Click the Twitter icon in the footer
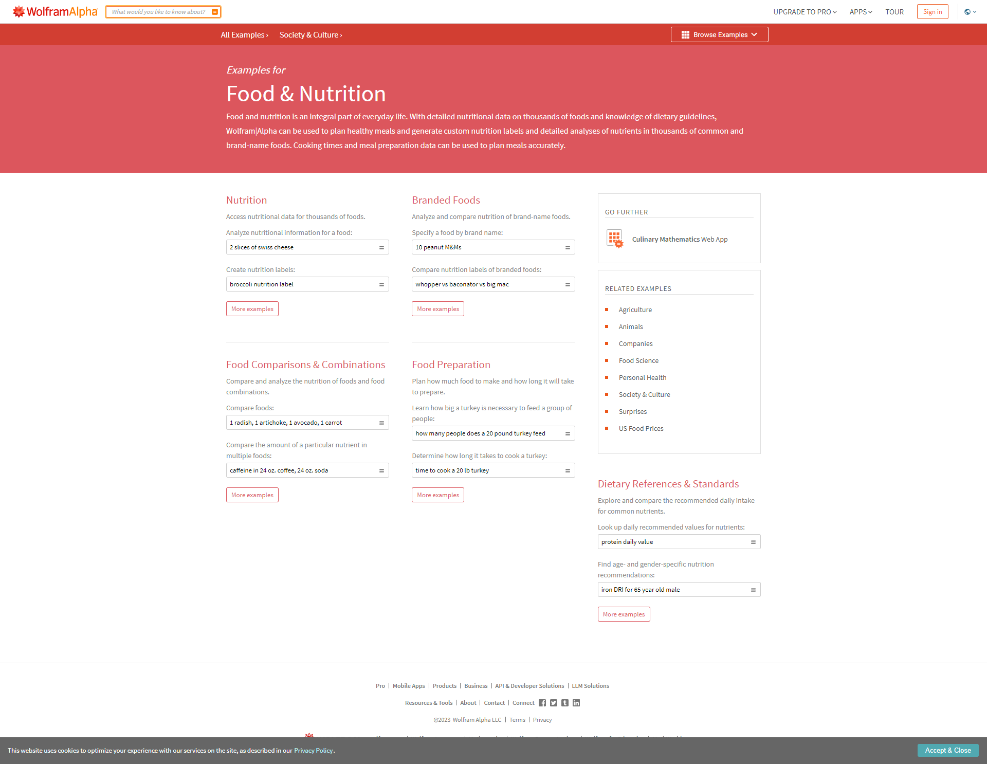Image resolution: width=987 pixels, height=764 pixels. tap(554, 703)
